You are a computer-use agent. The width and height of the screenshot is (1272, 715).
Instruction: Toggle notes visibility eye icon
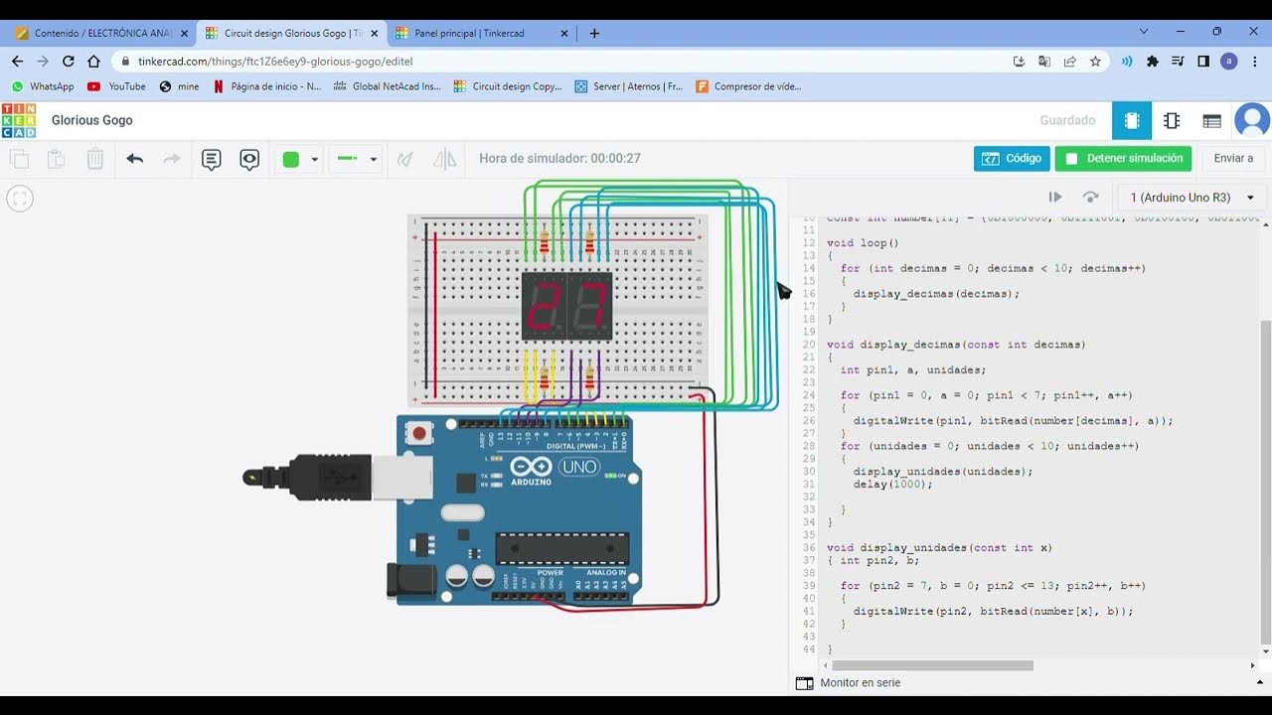coord(249,159)
